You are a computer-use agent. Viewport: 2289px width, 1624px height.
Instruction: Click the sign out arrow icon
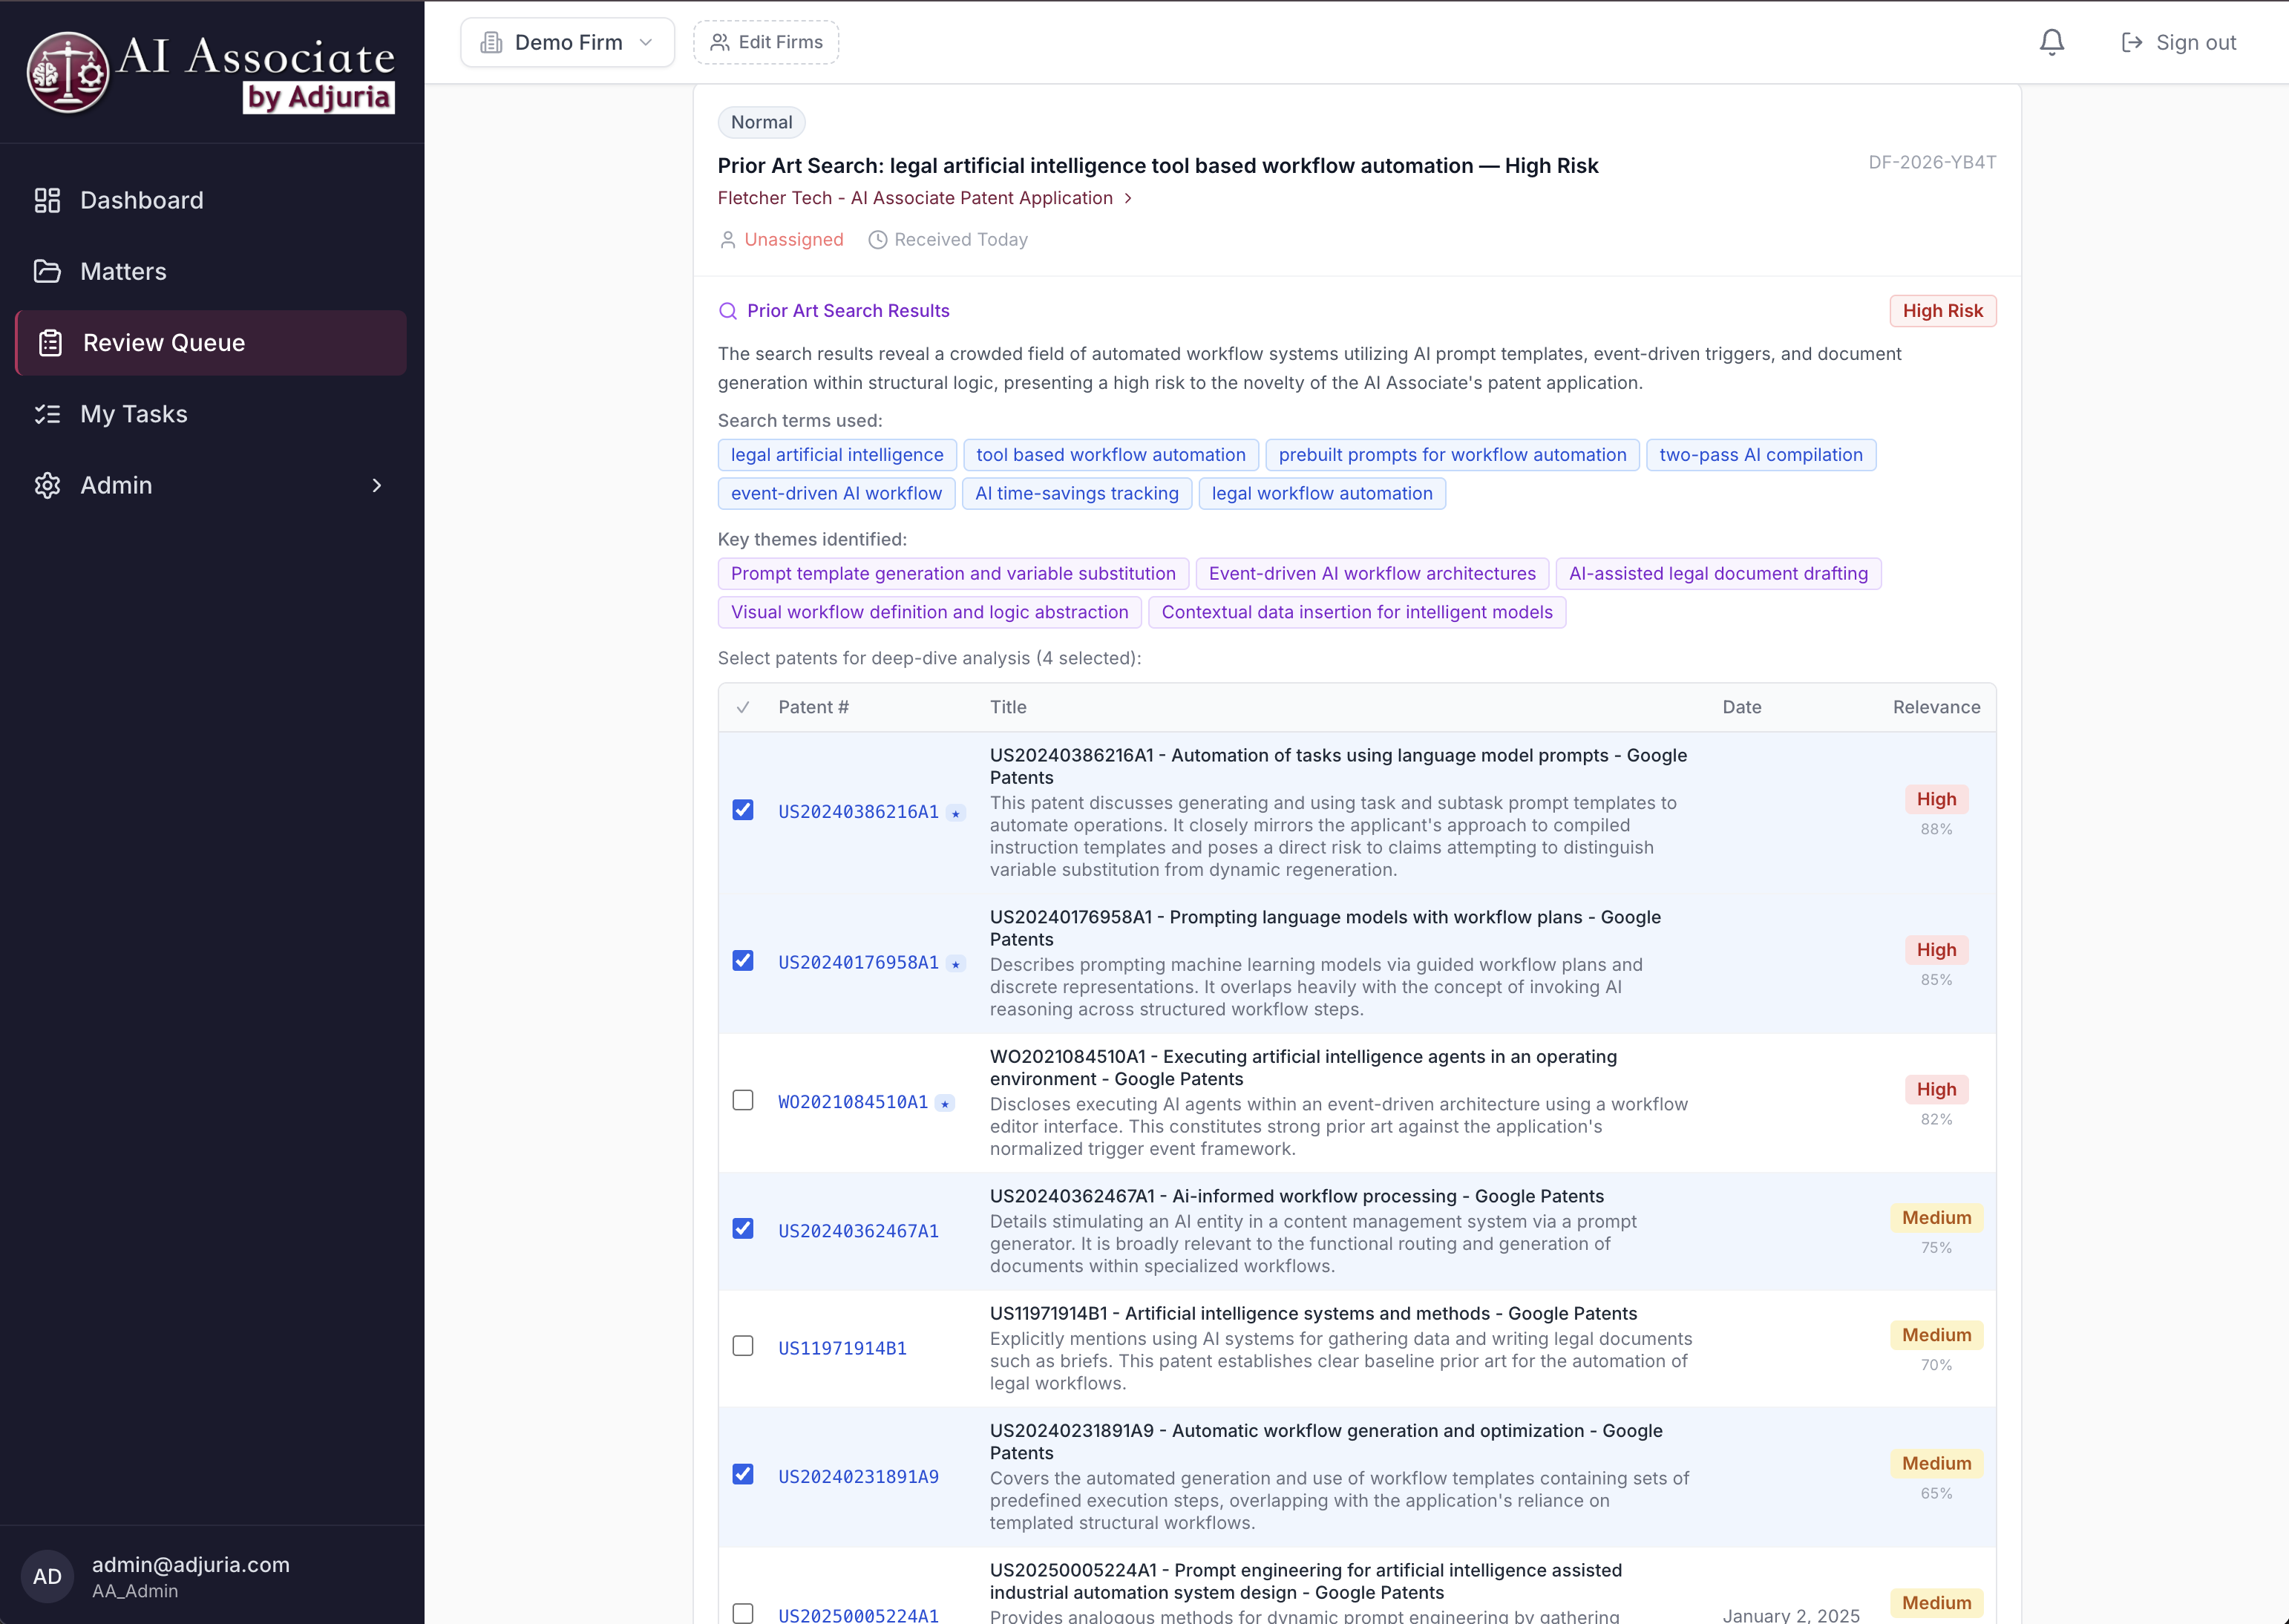[x=2131, y=42]
